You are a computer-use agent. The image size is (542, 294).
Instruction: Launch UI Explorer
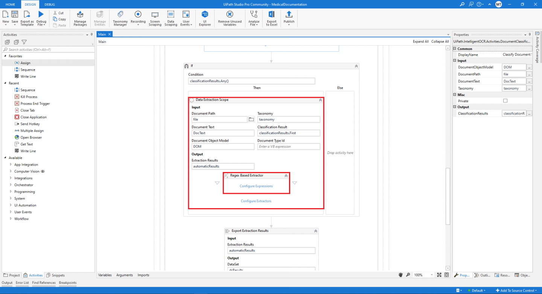(x=204, y=18)
